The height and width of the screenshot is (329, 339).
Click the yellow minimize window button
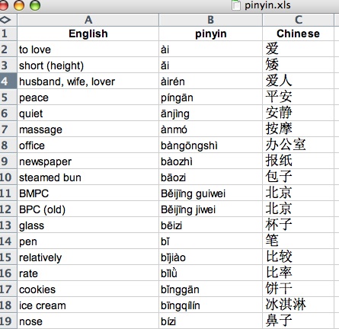[x=19, y=5]
